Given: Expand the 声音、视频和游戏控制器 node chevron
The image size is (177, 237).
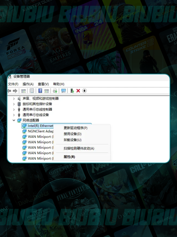Looking at the screenshot, I should [14, 99].
